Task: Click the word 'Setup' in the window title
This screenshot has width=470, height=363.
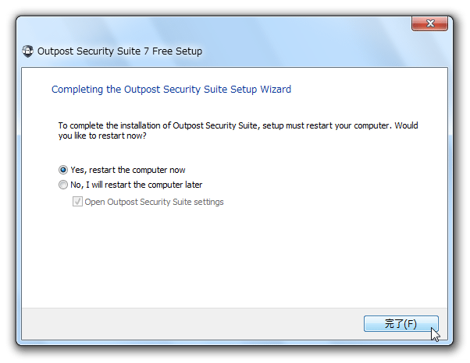Action: point(189,51)
